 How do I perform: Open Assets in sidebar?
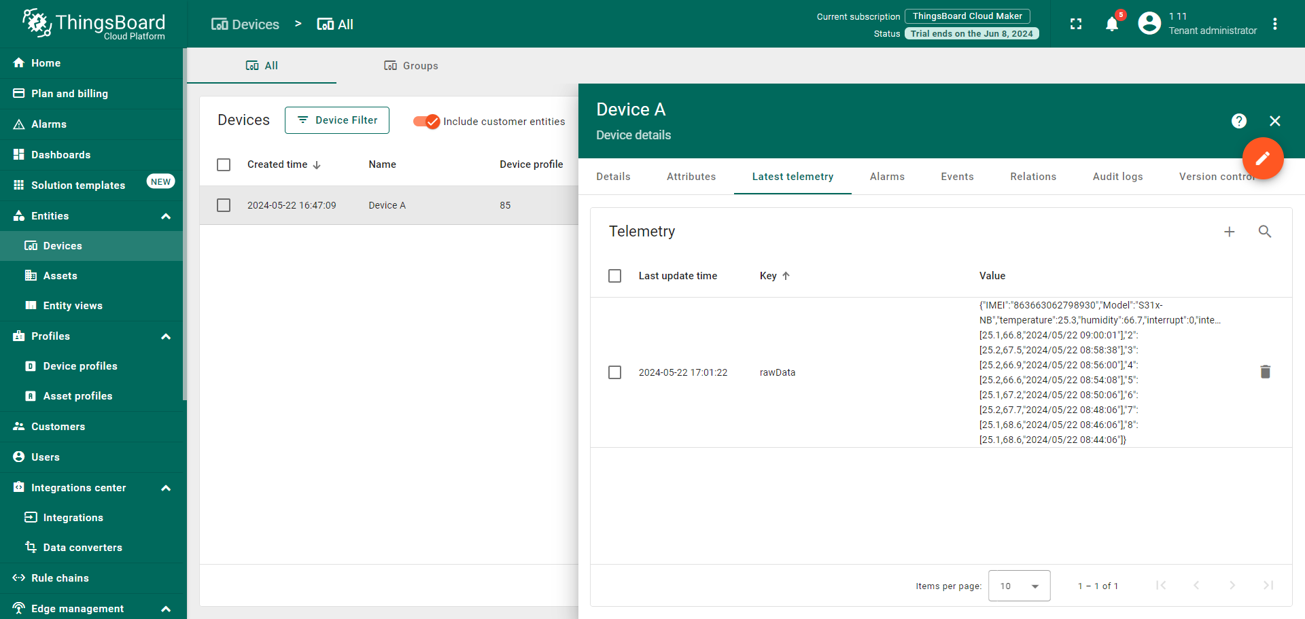click(x=92, y=276)
